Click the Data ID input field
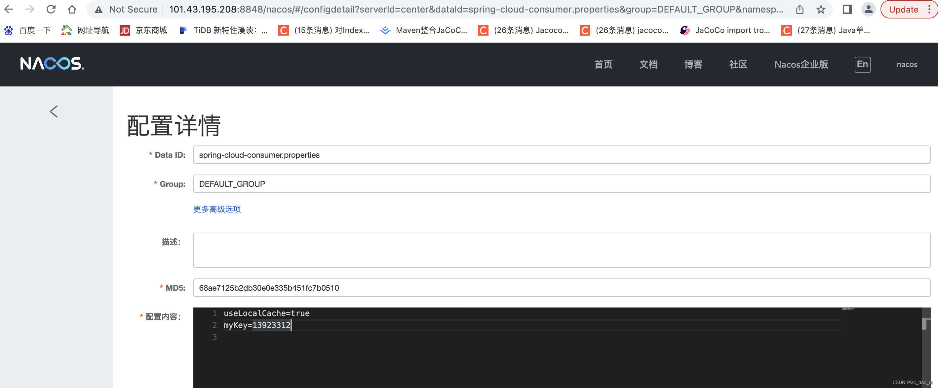Screen dimensions: 938x388 [562, 155]
